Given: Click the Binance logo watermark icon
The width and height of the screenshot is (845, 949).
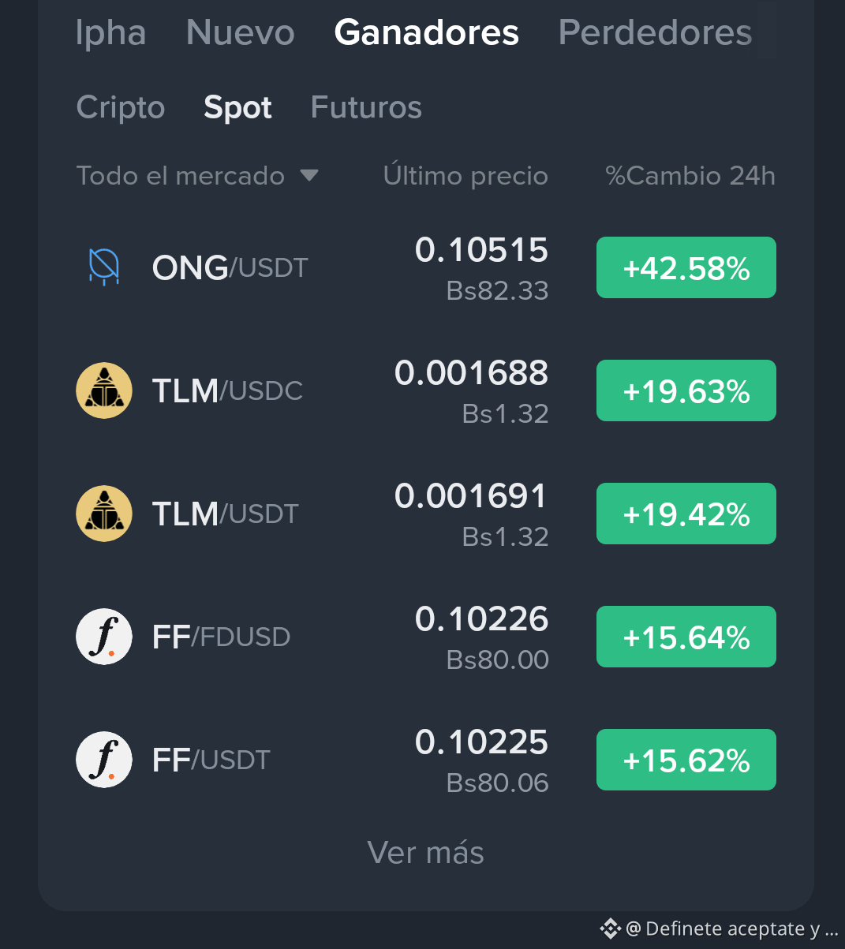Looking at the screenshot, I should pos(610,928).
